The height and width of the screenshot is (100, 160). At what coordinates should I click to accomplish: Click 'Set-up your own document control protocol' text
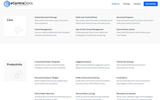coord(94,20)
